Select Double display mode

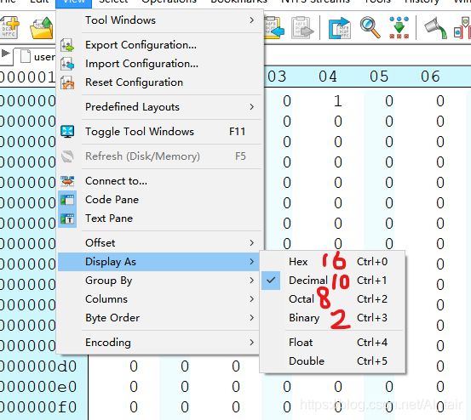click(333, 361)
